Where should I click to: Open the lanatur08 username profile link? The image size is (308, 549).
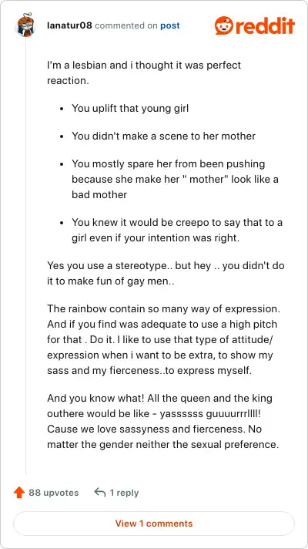69,25
